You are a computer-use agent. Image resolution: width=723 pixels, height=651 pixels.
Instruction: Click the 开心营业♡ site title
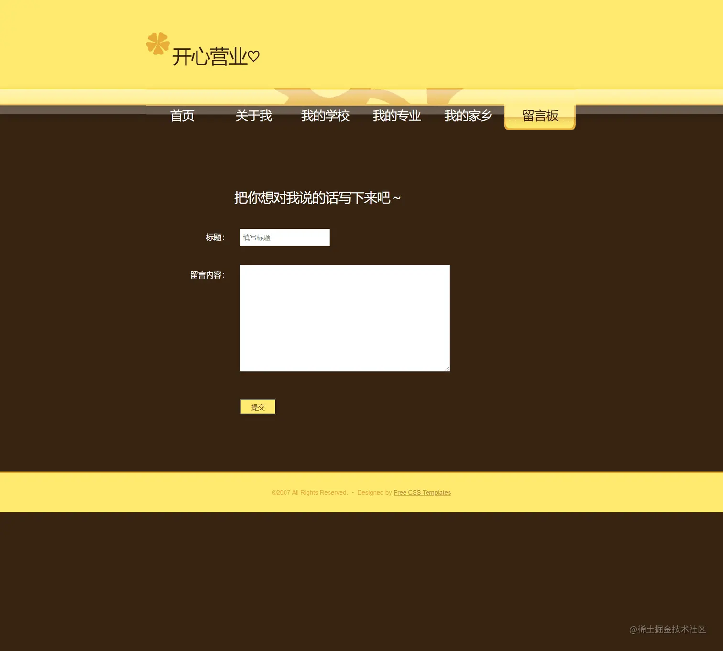click(x=216, y=57)
